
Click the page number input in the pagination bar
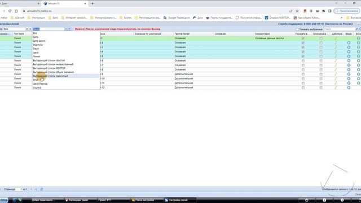click(19, 189)
